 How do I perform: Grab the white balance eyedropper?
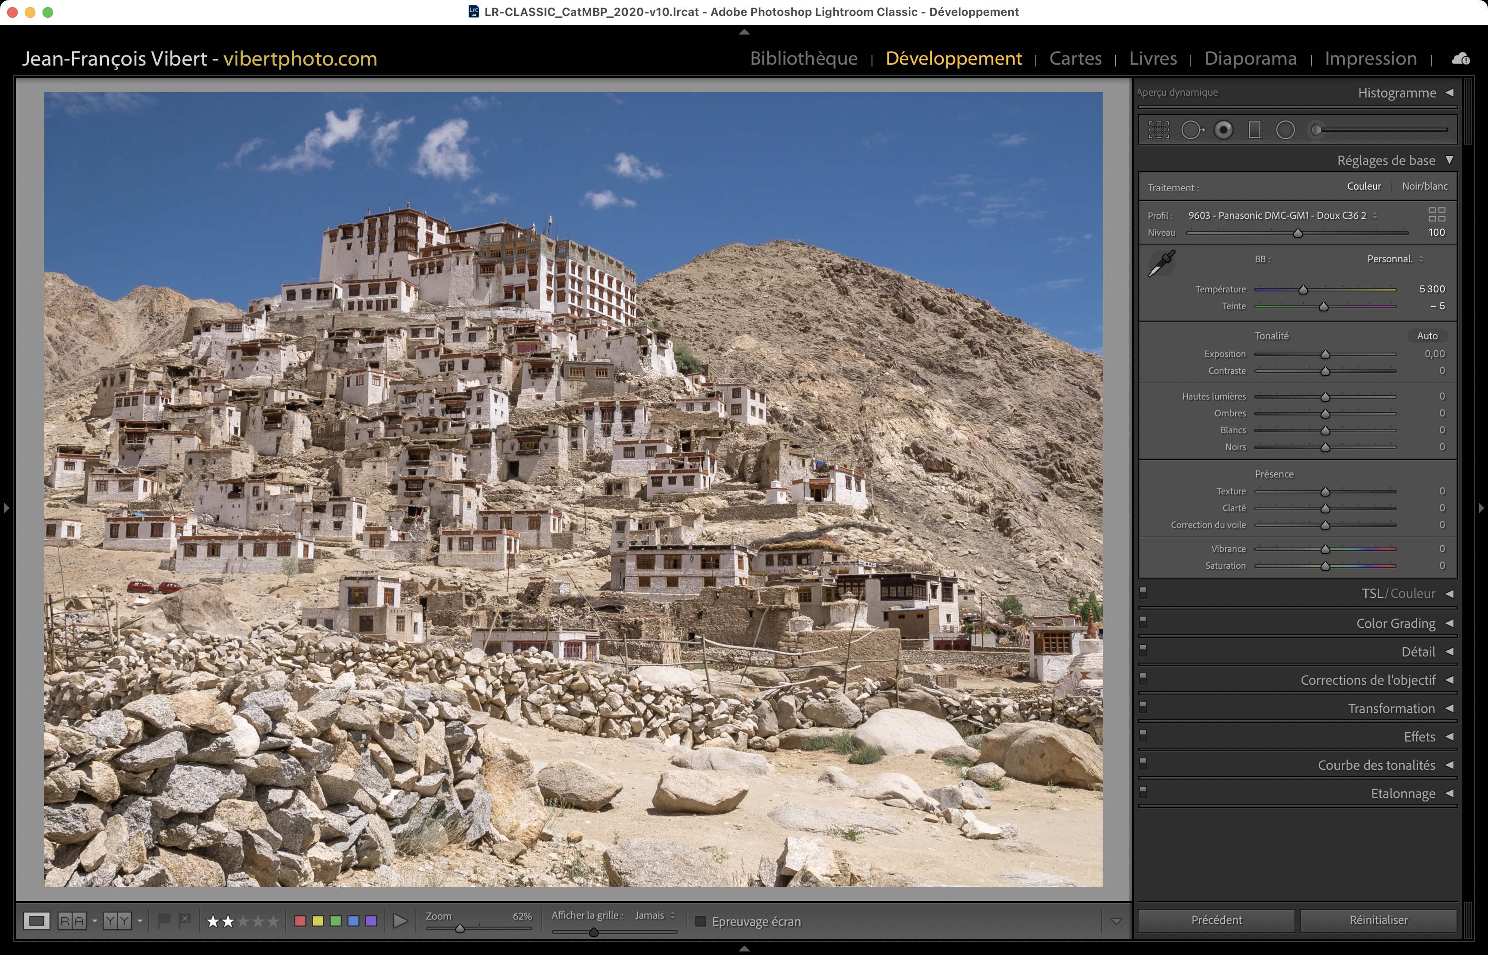(x=1162, y=264)
